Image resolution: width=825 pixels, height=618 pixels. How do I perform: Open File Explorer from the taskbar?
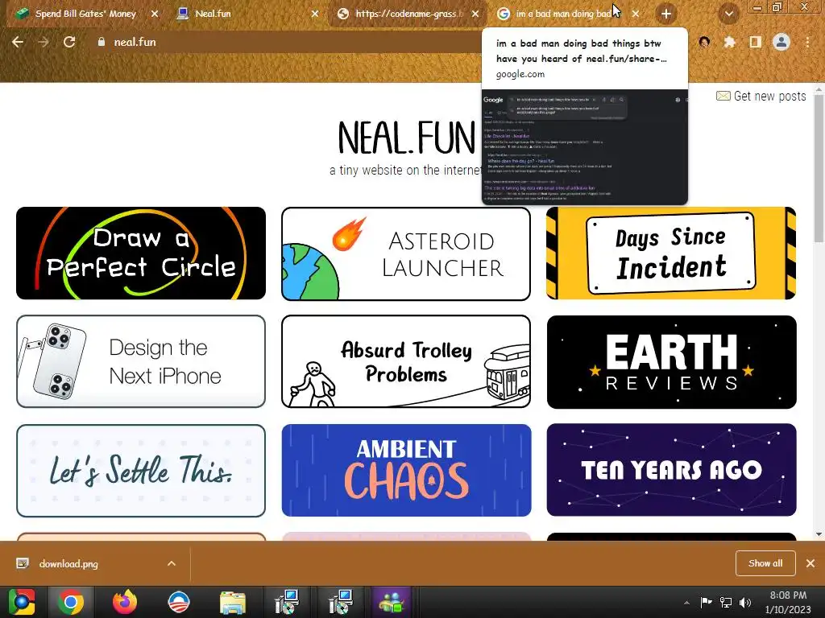(232, 603)
